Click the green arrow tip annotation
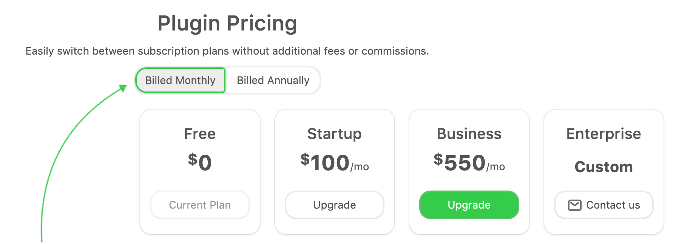Viewport: 676px width, 244px height. pyautogui.click(x=123, y=88)
